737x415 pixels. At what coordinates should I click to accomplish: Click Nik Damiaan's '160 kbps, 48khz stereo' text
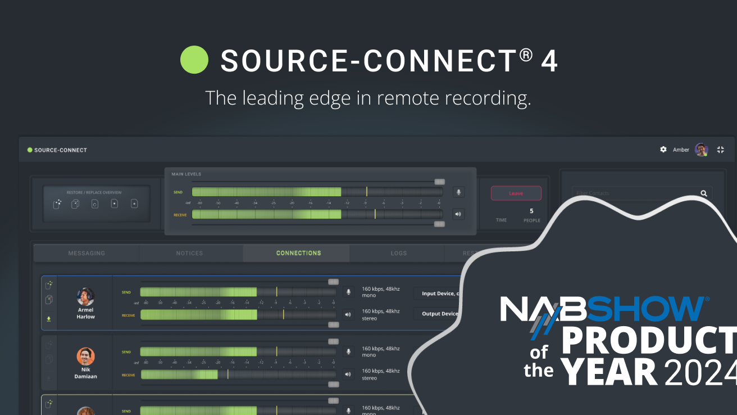tap(381, 374)
